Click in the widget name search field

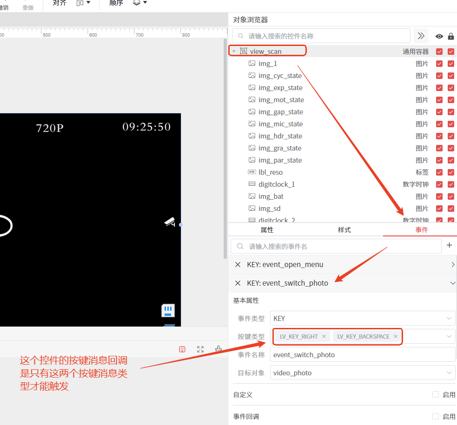click(x=321, y=36)
